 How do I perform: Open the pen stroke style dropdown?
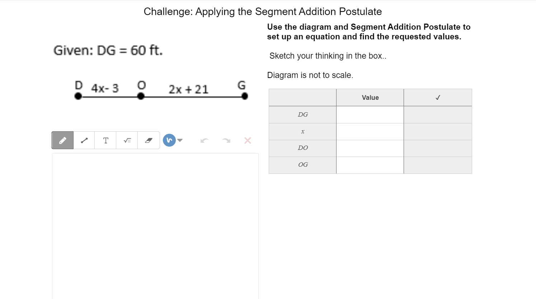coord(179,140)
